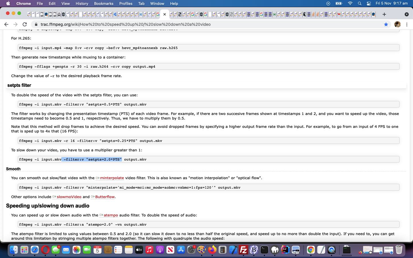Screen dimensions: 413x258
Task: Open the Bookmarks menu
Action: (104, 3)
